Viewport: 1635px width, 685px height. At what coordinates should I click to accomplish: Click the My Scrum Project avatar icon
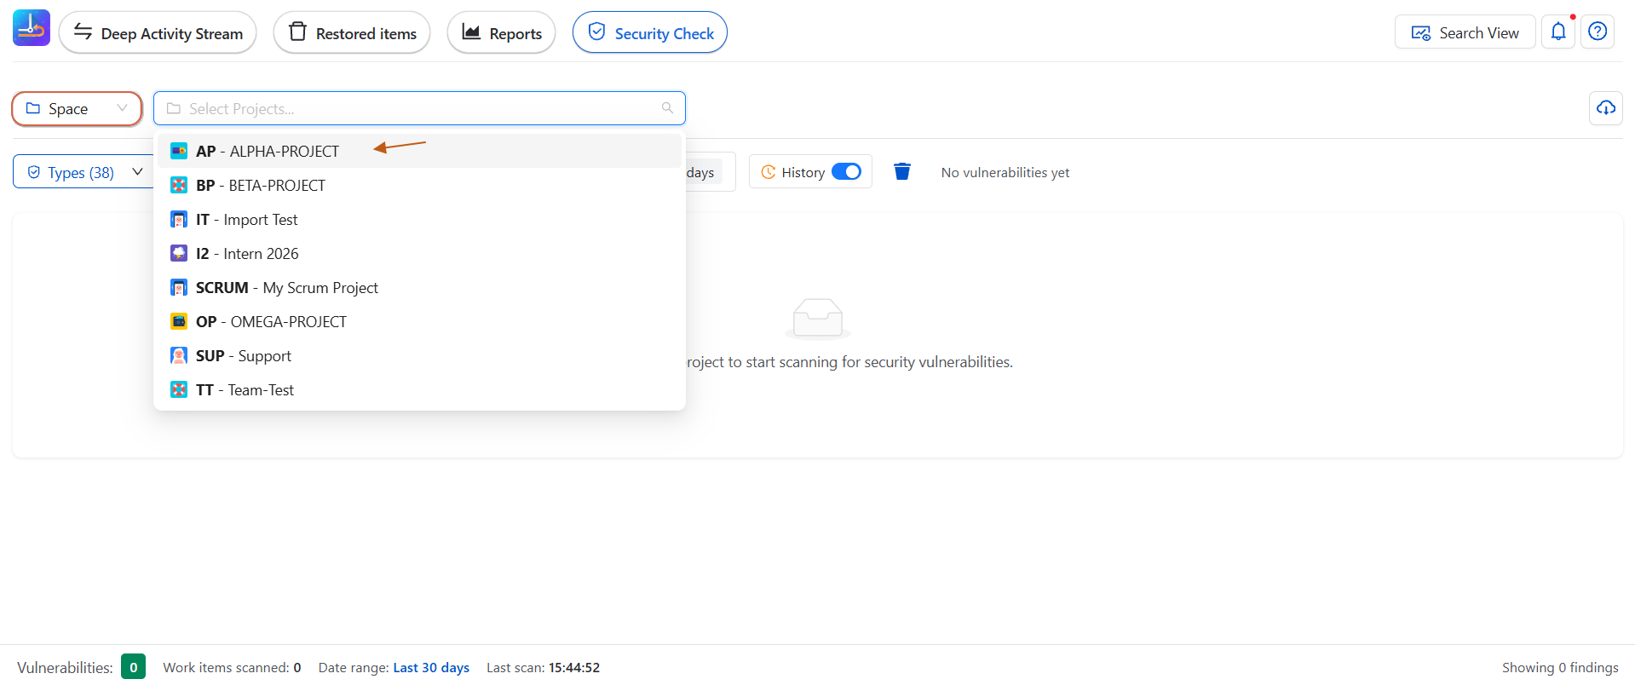[179, 287]
